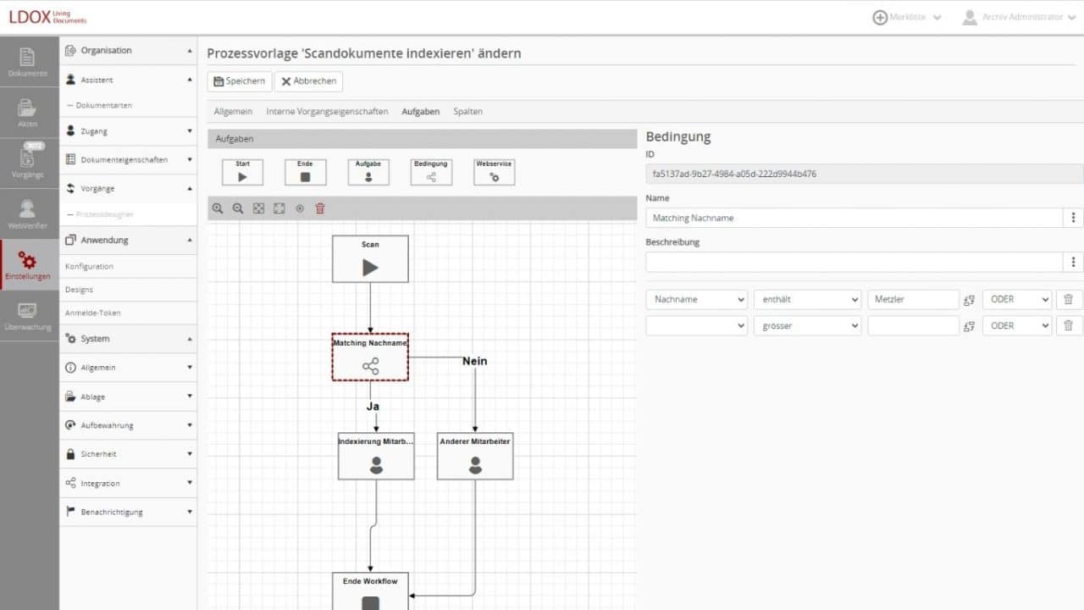Pick the Aufgabe node tool
Screen dimensions: 1084x610
point(368,172)
